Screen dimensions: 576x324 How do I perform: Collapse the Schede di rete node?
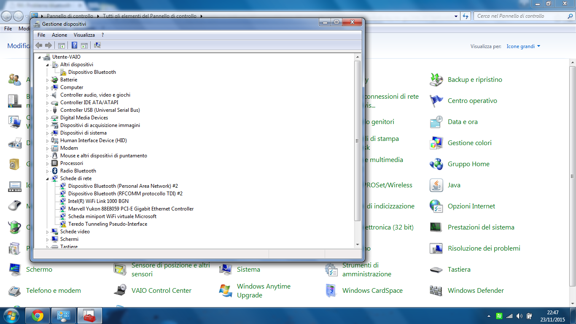coord(47,179)
